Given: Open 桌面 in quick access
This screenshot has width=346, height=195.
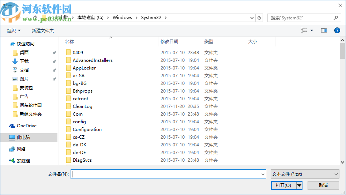Looking at the screenshot, I should pyautogui.click(x=24, y=53).
